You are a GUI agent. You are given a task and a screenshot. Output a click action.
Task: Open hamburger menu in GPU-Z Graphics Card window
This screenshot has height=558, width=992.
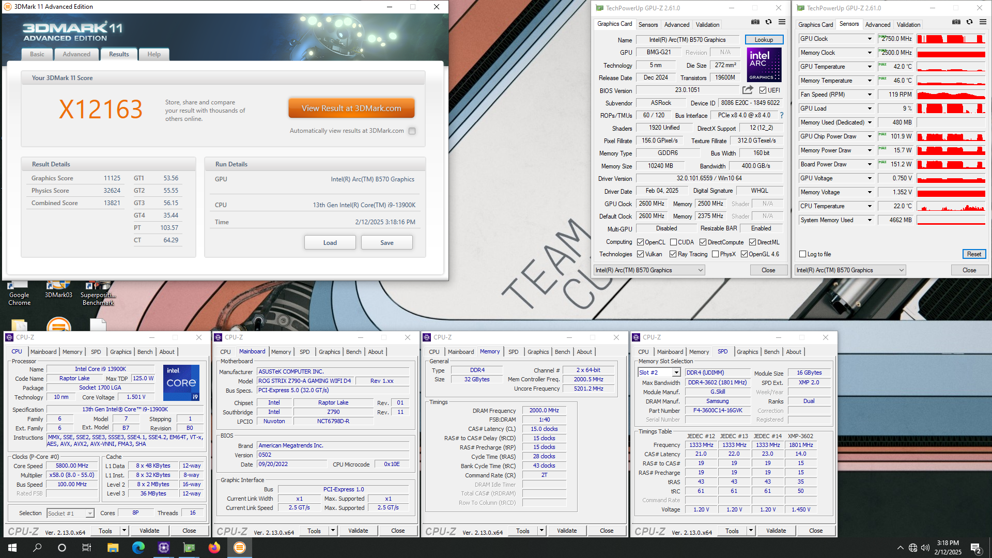(x=782, y=22)
